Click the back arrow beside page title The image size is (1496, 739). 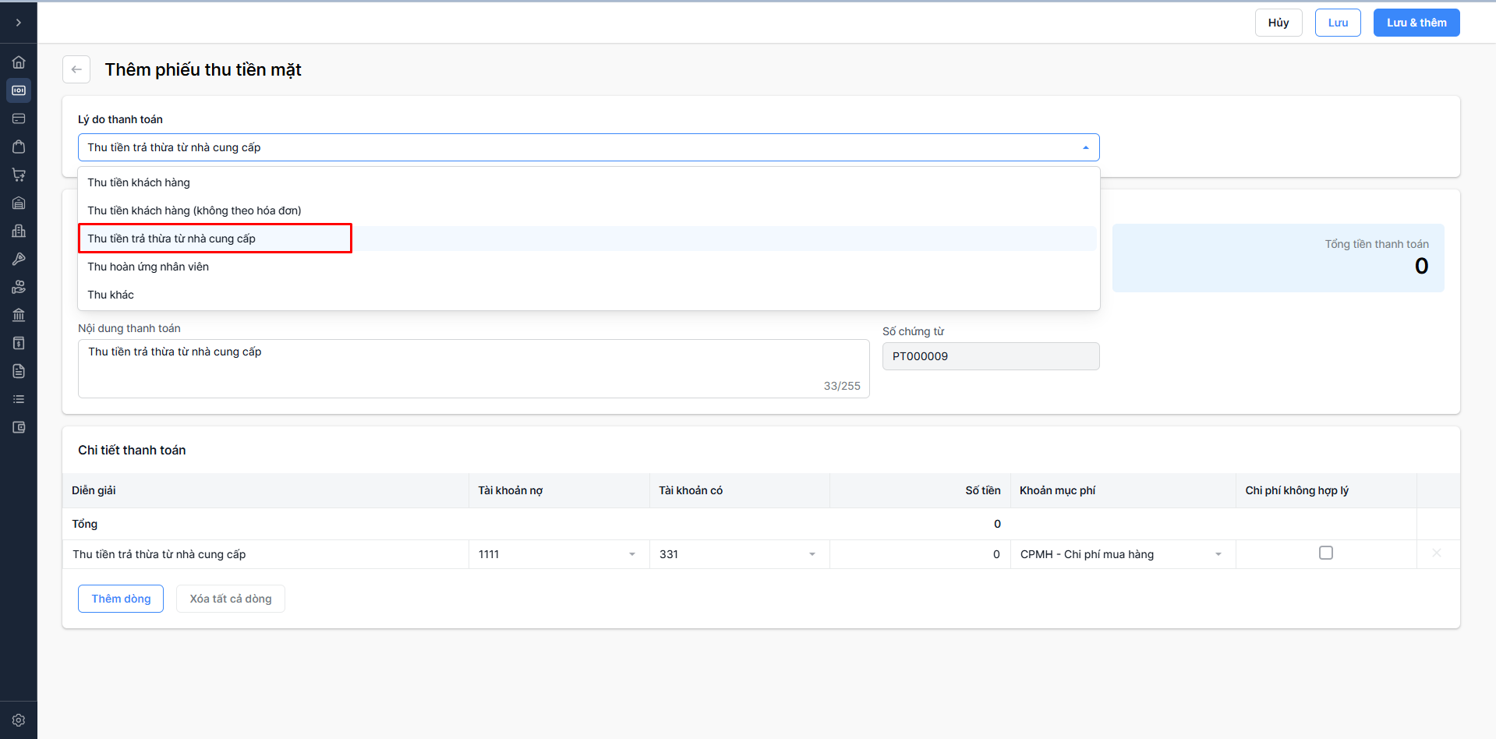click(76, 69)
